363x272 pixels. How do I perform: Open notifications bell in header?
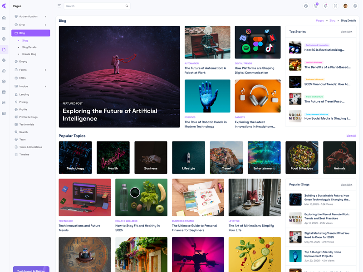325,6
